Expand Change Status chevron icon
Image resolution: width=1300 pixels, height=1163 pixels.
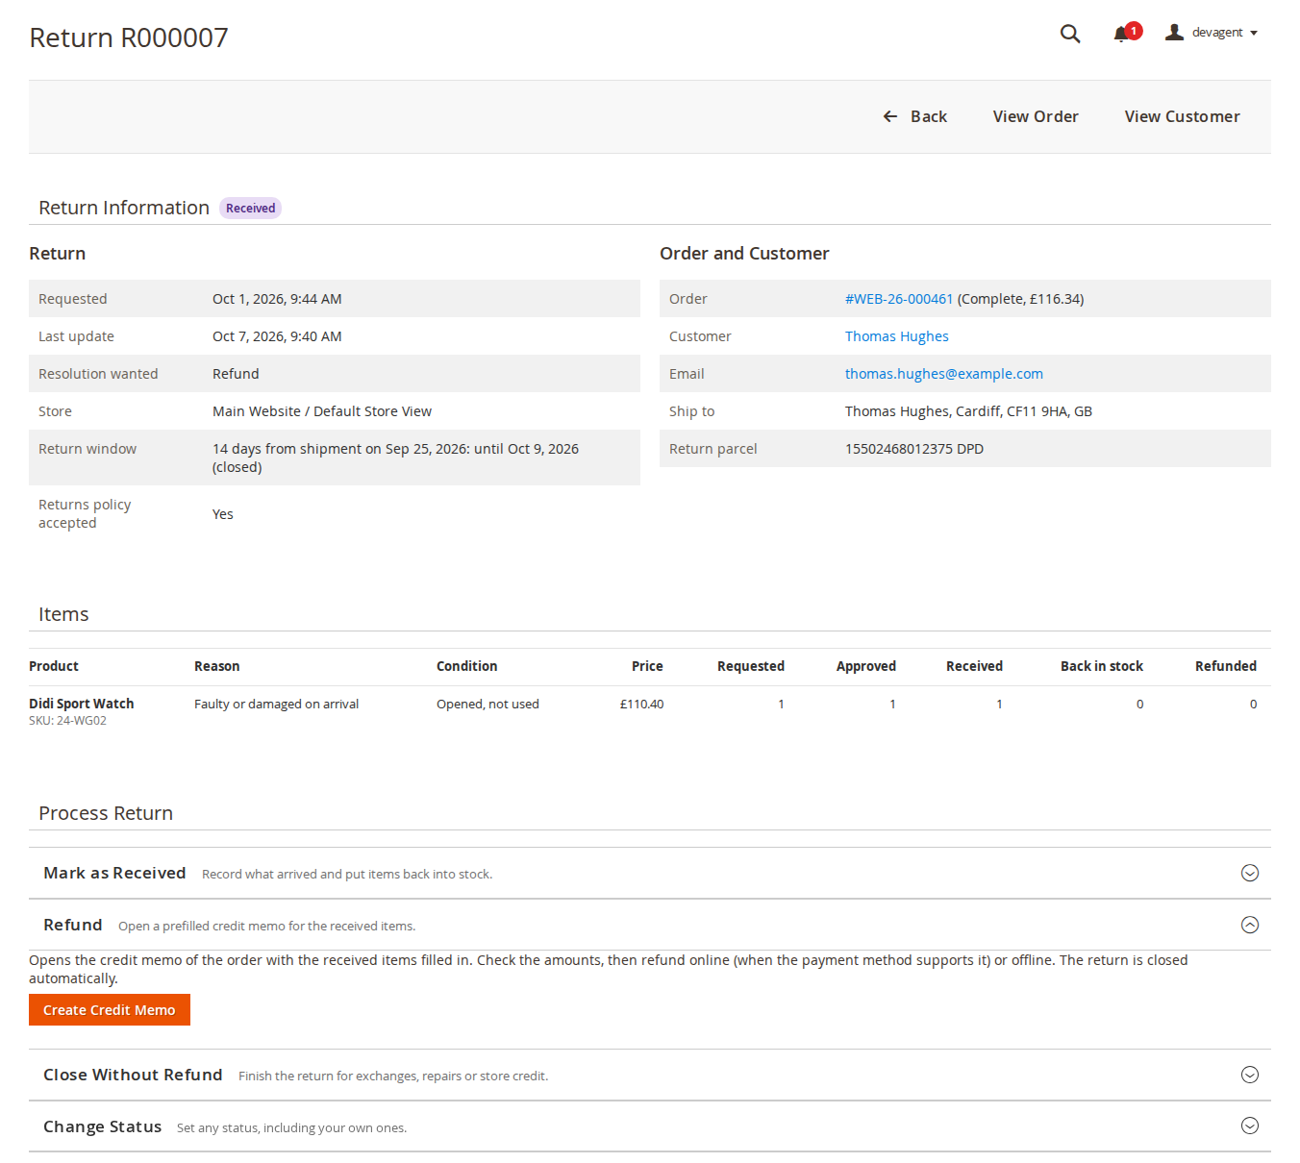1250,1126
